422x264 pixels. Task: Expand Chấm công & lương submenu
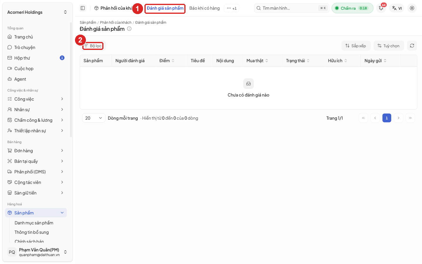pos(36,120)
